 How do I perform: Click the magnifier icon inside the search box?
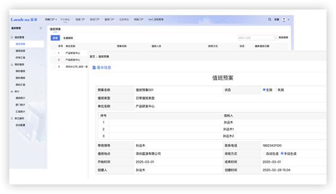pyautogui.click(x=276, y=38)
